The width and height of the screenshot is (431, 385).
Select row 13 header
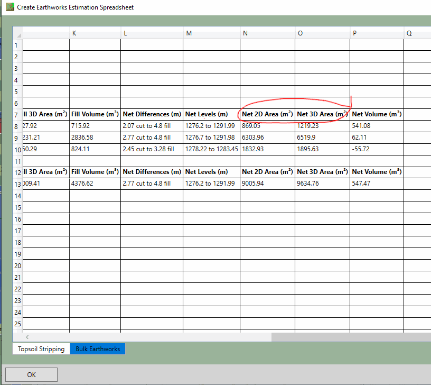(17, 184)
